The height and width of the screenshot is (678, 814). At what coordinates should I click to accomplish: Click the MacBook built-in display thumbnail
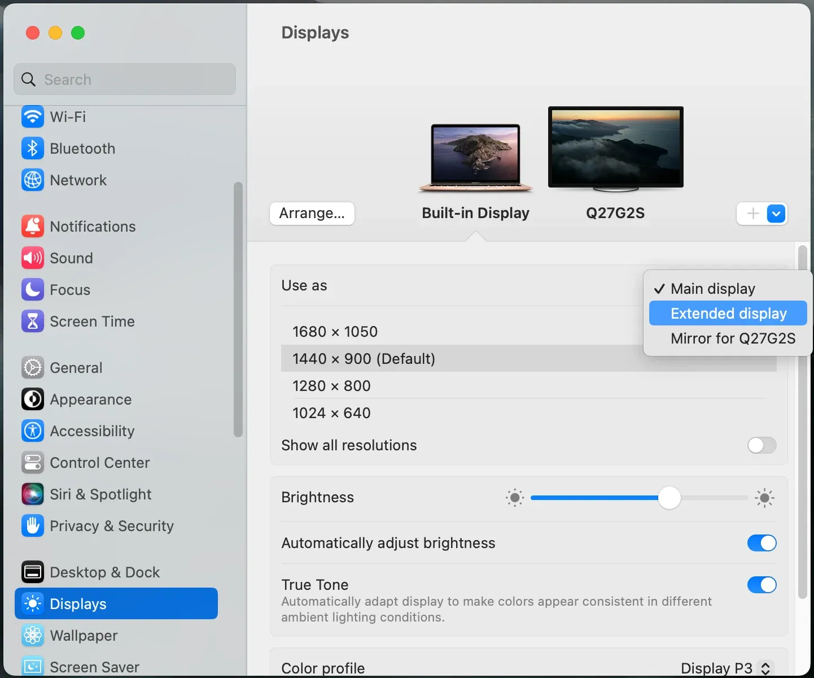tap(475, 158)
